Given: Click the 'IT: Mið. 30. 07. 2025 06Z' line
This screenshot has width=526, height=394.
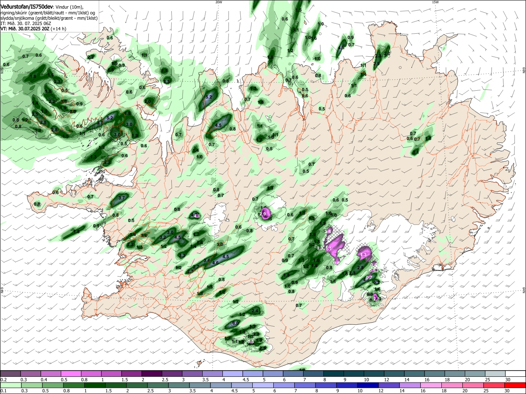Looking at the screenshot, I should pyautogui.click(x=26, y=24).
